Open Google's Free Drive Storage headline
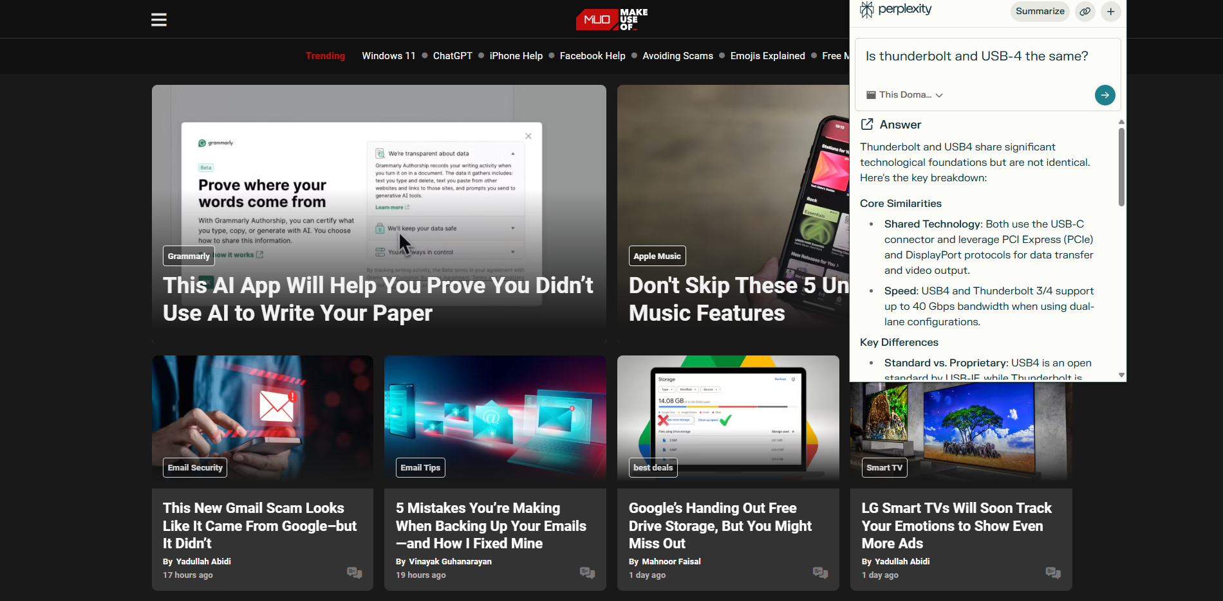Image resolution: width=1223 pixels, height=601 pixels. (720, 526)
